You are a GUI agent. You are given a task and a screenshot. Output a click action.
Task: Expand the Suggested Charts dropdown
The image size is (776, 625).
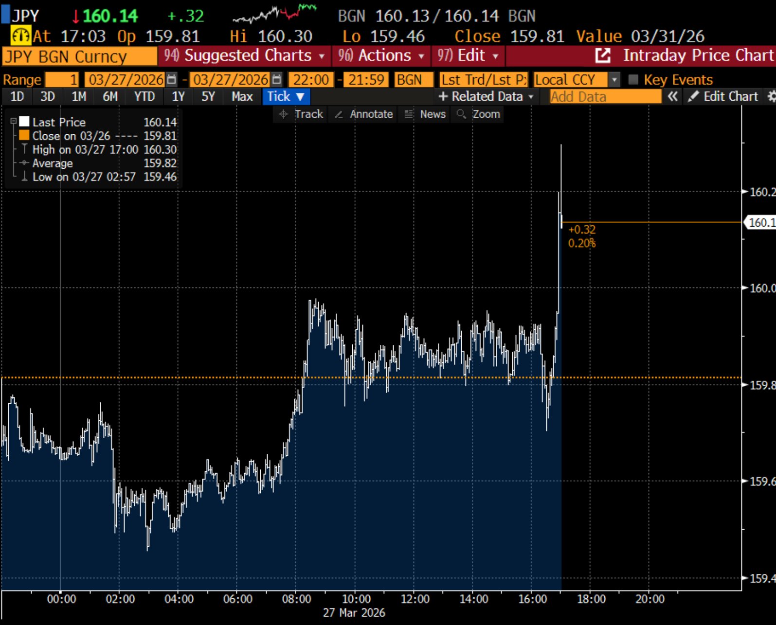[x=244, y=55]
